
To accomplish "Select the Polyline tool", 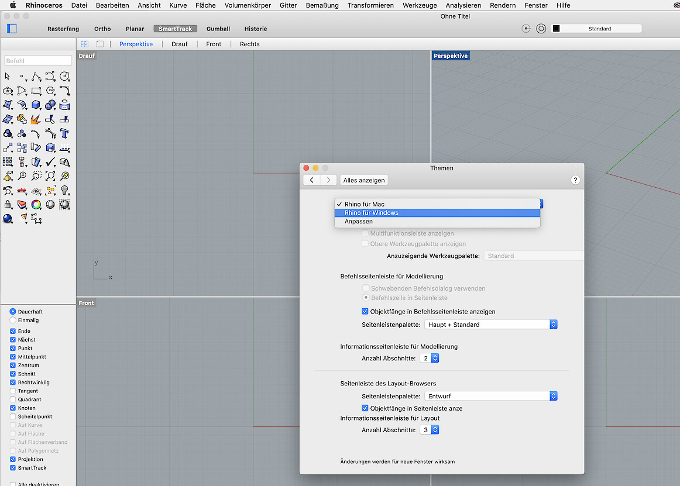I will (36, 77).
